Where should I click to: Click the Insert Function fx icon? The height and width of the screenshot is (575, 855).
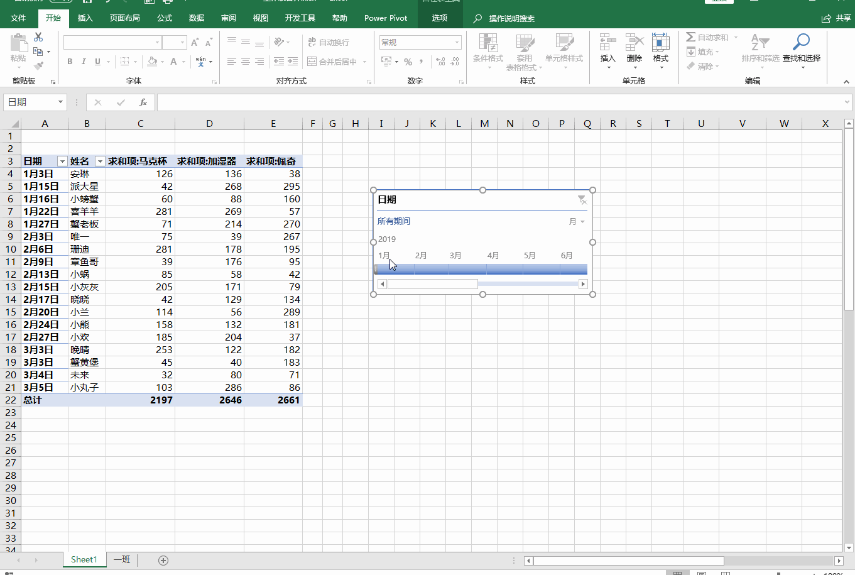click(143, 102)
